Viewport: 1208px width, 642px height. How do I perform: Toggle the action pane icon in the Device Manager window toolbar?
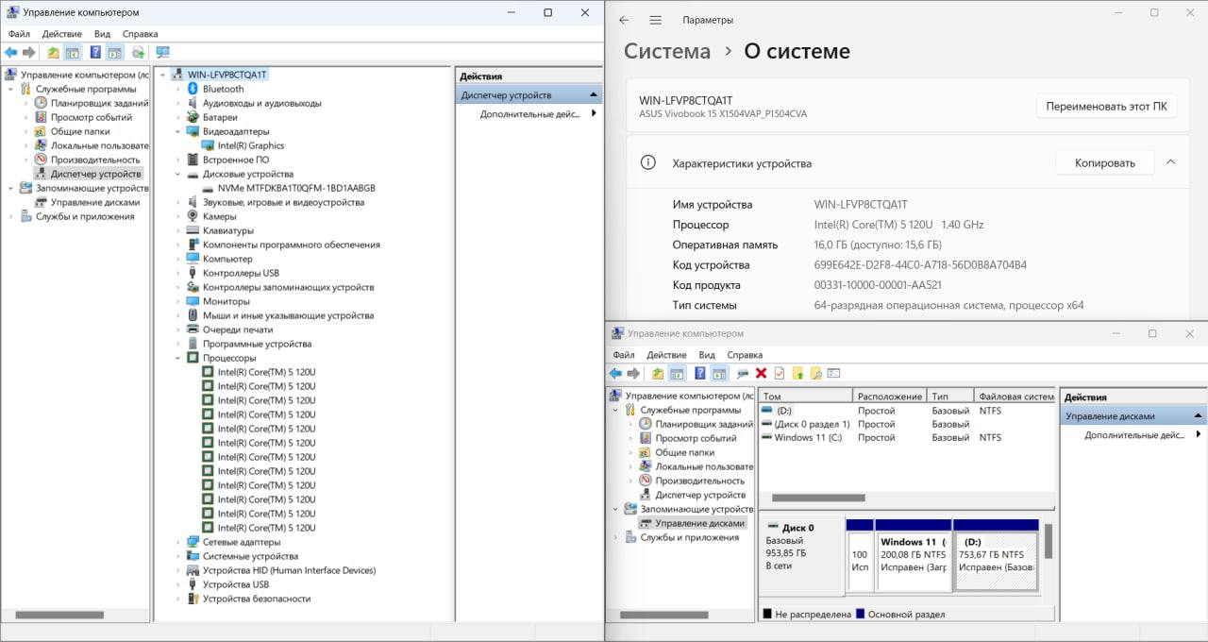(114, 53)
